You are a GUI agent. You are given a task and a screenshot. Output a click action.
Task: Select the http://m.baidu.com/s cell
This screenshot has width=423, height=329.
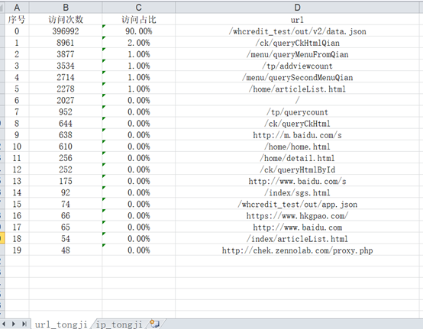coord(297,135)
